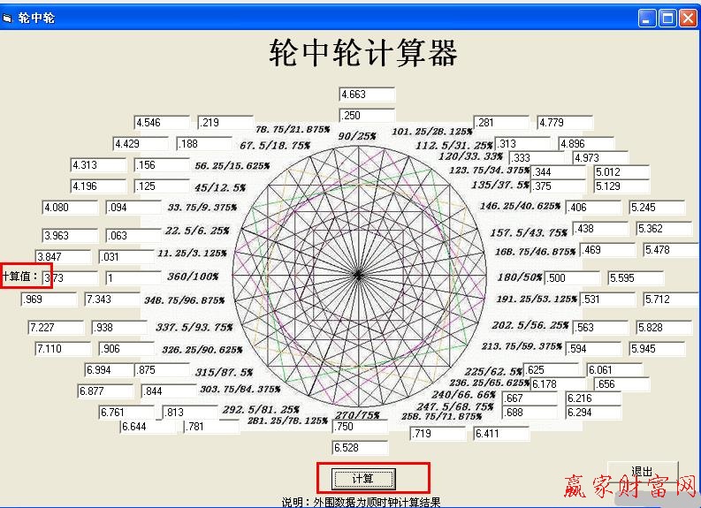Click the app icon in the title bar
Image resolution: width=701 pixels, height=508 pixels.
[9, 18]
